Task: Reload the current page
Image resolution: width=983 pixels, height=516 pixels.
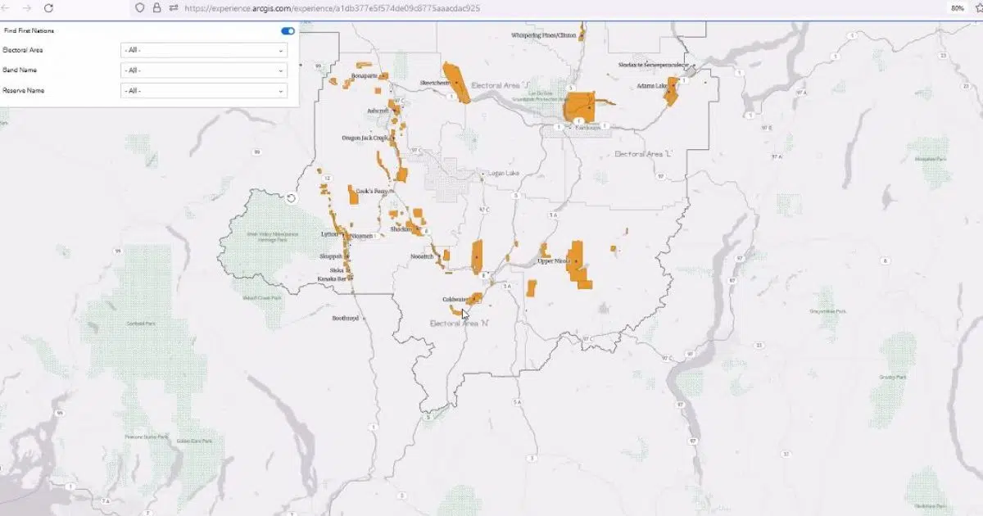Action: coord(48,7)
